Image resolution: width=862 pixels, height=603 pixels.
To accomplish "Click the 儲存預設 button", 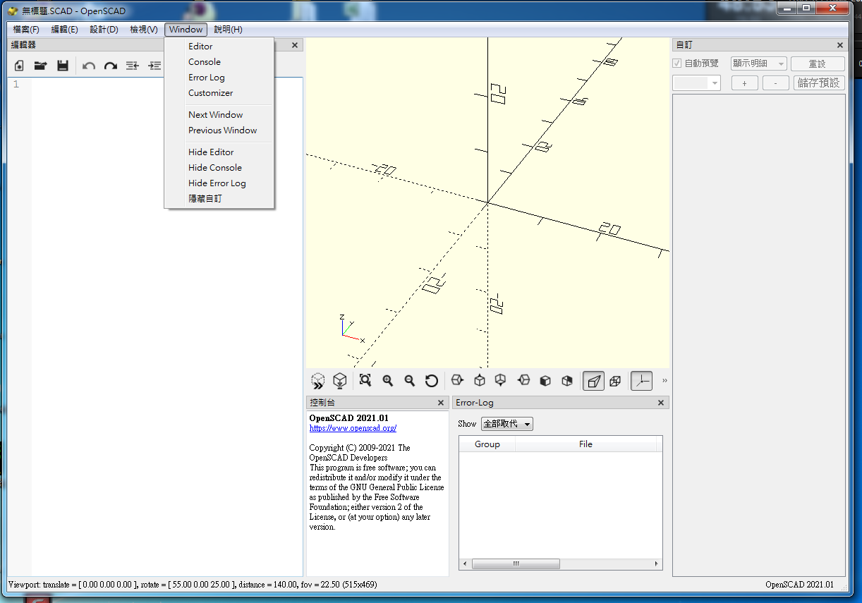I will point(819,83).
